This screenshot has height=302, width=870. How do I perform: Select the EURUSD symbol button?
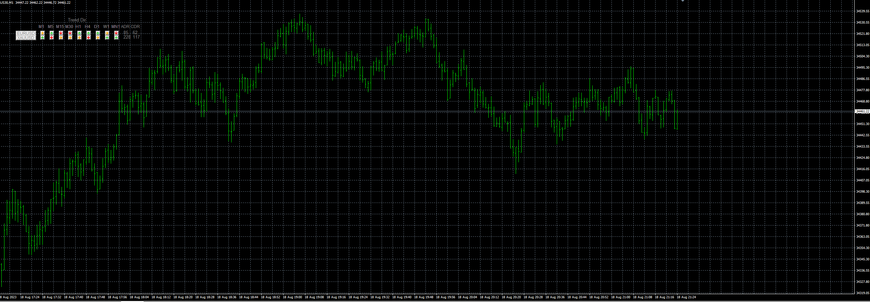tap(26, 33)
